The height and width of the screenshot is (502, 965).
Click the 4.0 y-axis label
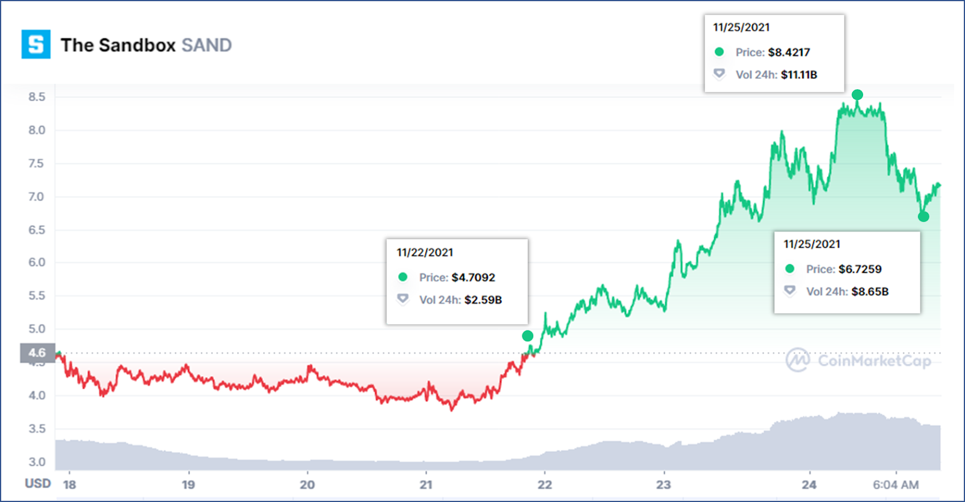click(37, 395)
